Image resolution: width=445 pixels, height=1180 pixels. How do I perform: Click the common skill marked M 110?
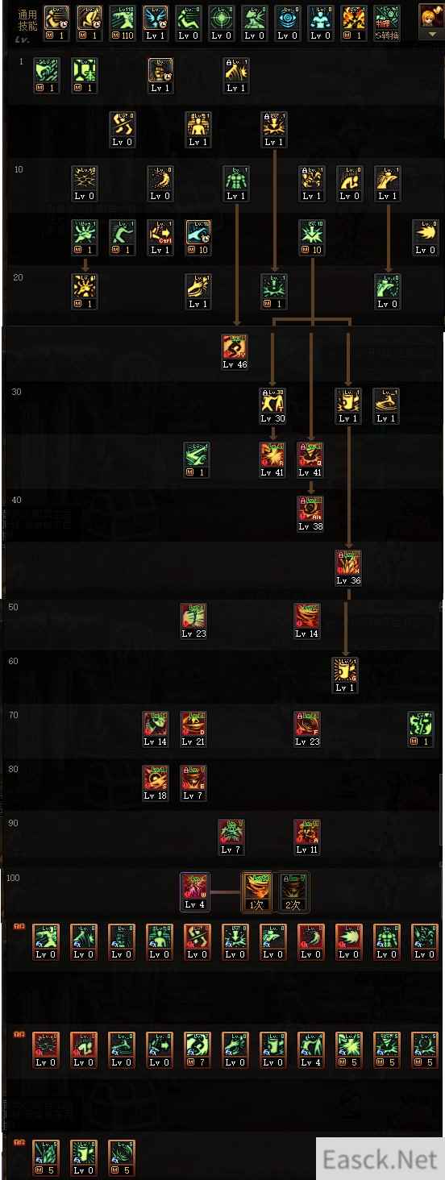click(x=122, y=24)
